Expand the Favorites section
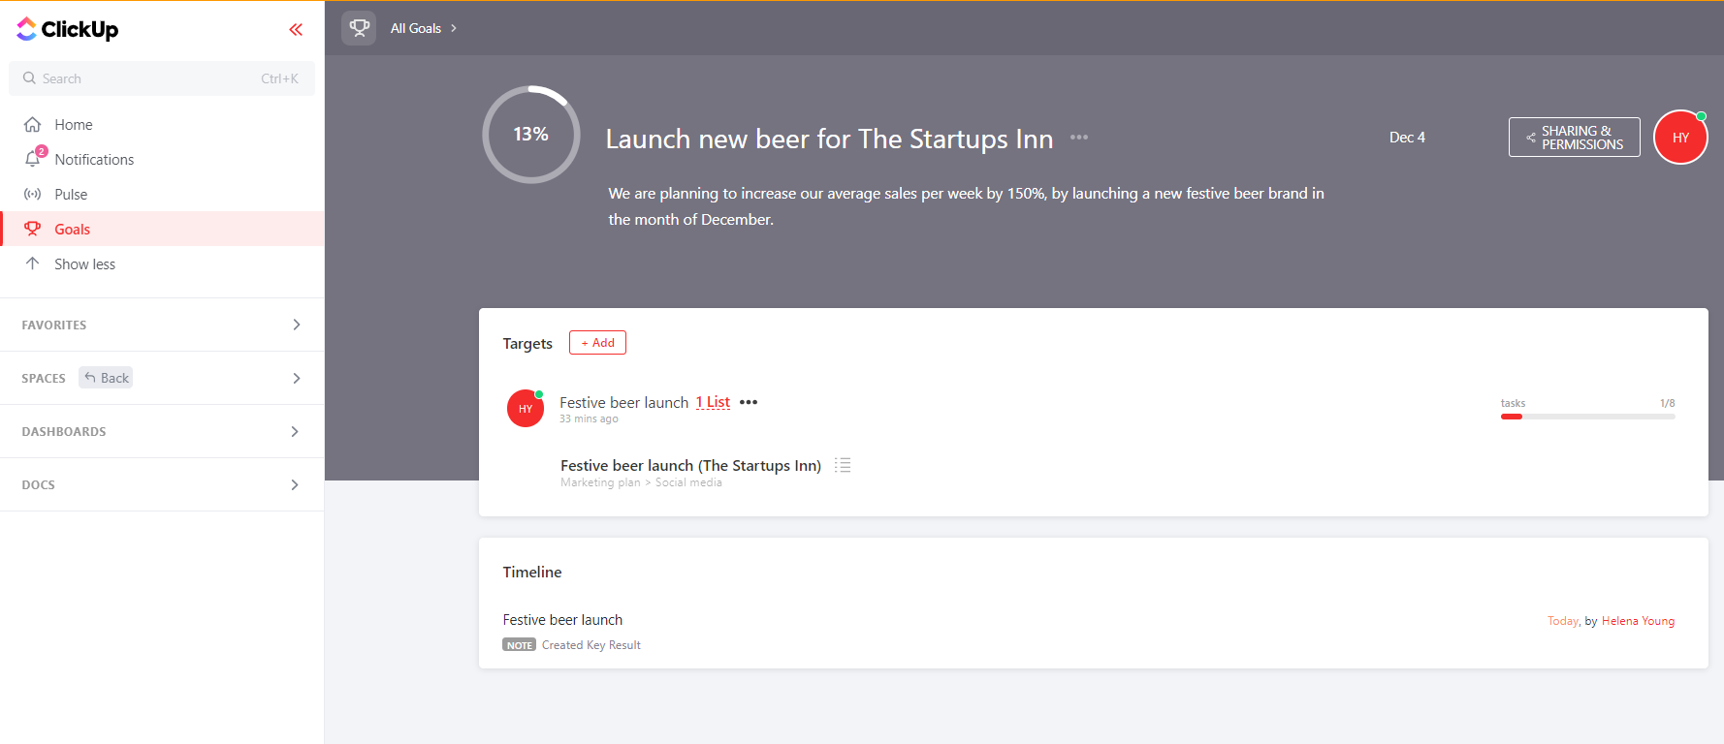The image size is (1724, 744). (x=296, y=325)
